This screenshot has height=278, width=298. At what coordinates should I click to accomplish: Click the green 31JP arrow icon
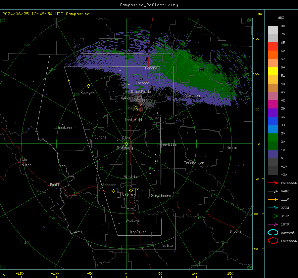pos(273,216)
